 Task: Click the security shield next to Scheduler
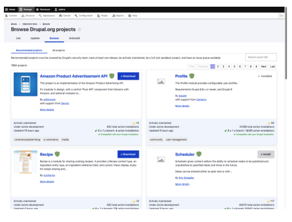199,154
